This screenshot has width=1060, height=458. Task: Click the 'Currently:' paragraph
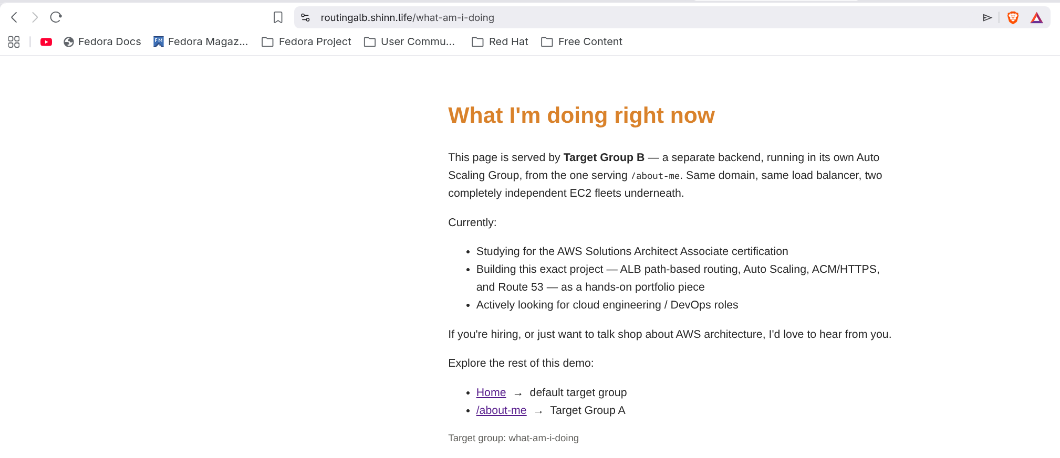(x=472, y=222)
